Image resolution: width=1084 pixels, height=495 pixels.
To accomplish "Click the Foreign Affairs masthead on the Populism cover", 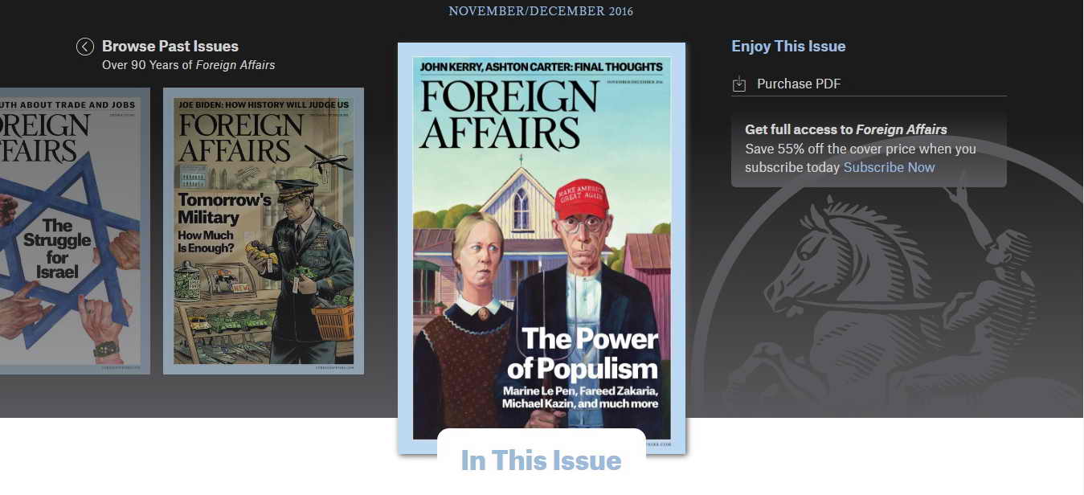I will (510, 114).
